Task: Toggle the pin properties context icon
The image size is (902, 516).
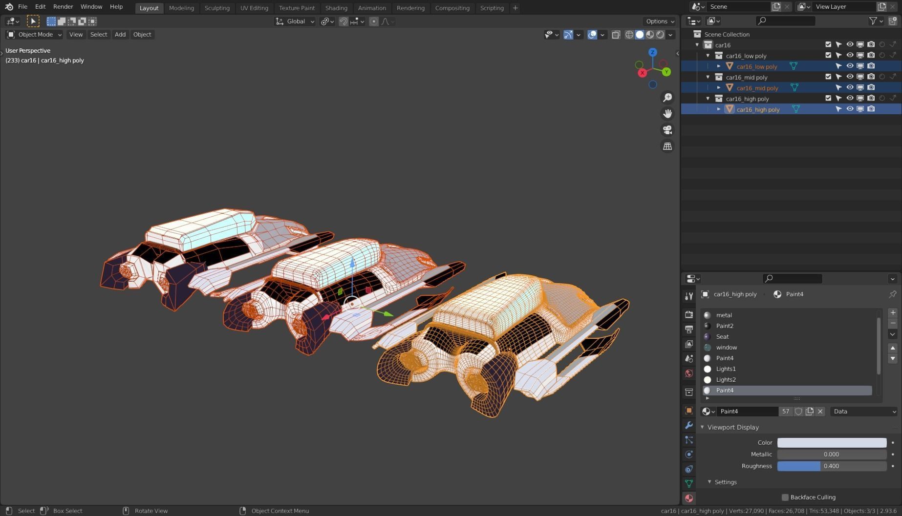Action: click(892, 294)
